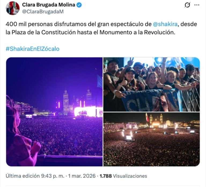Open the fans-with-banner photo

(x=152, y=84)
